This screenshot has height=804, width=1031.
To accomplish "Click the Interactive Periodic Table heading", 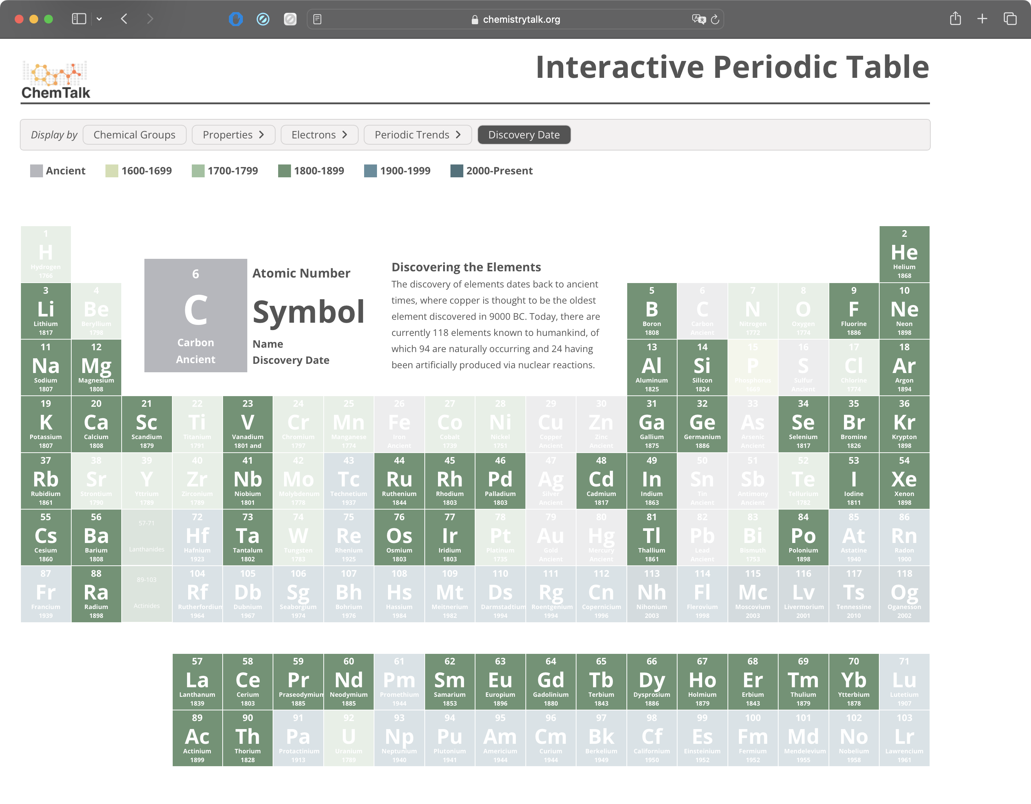I will click(x=733, y=66).
